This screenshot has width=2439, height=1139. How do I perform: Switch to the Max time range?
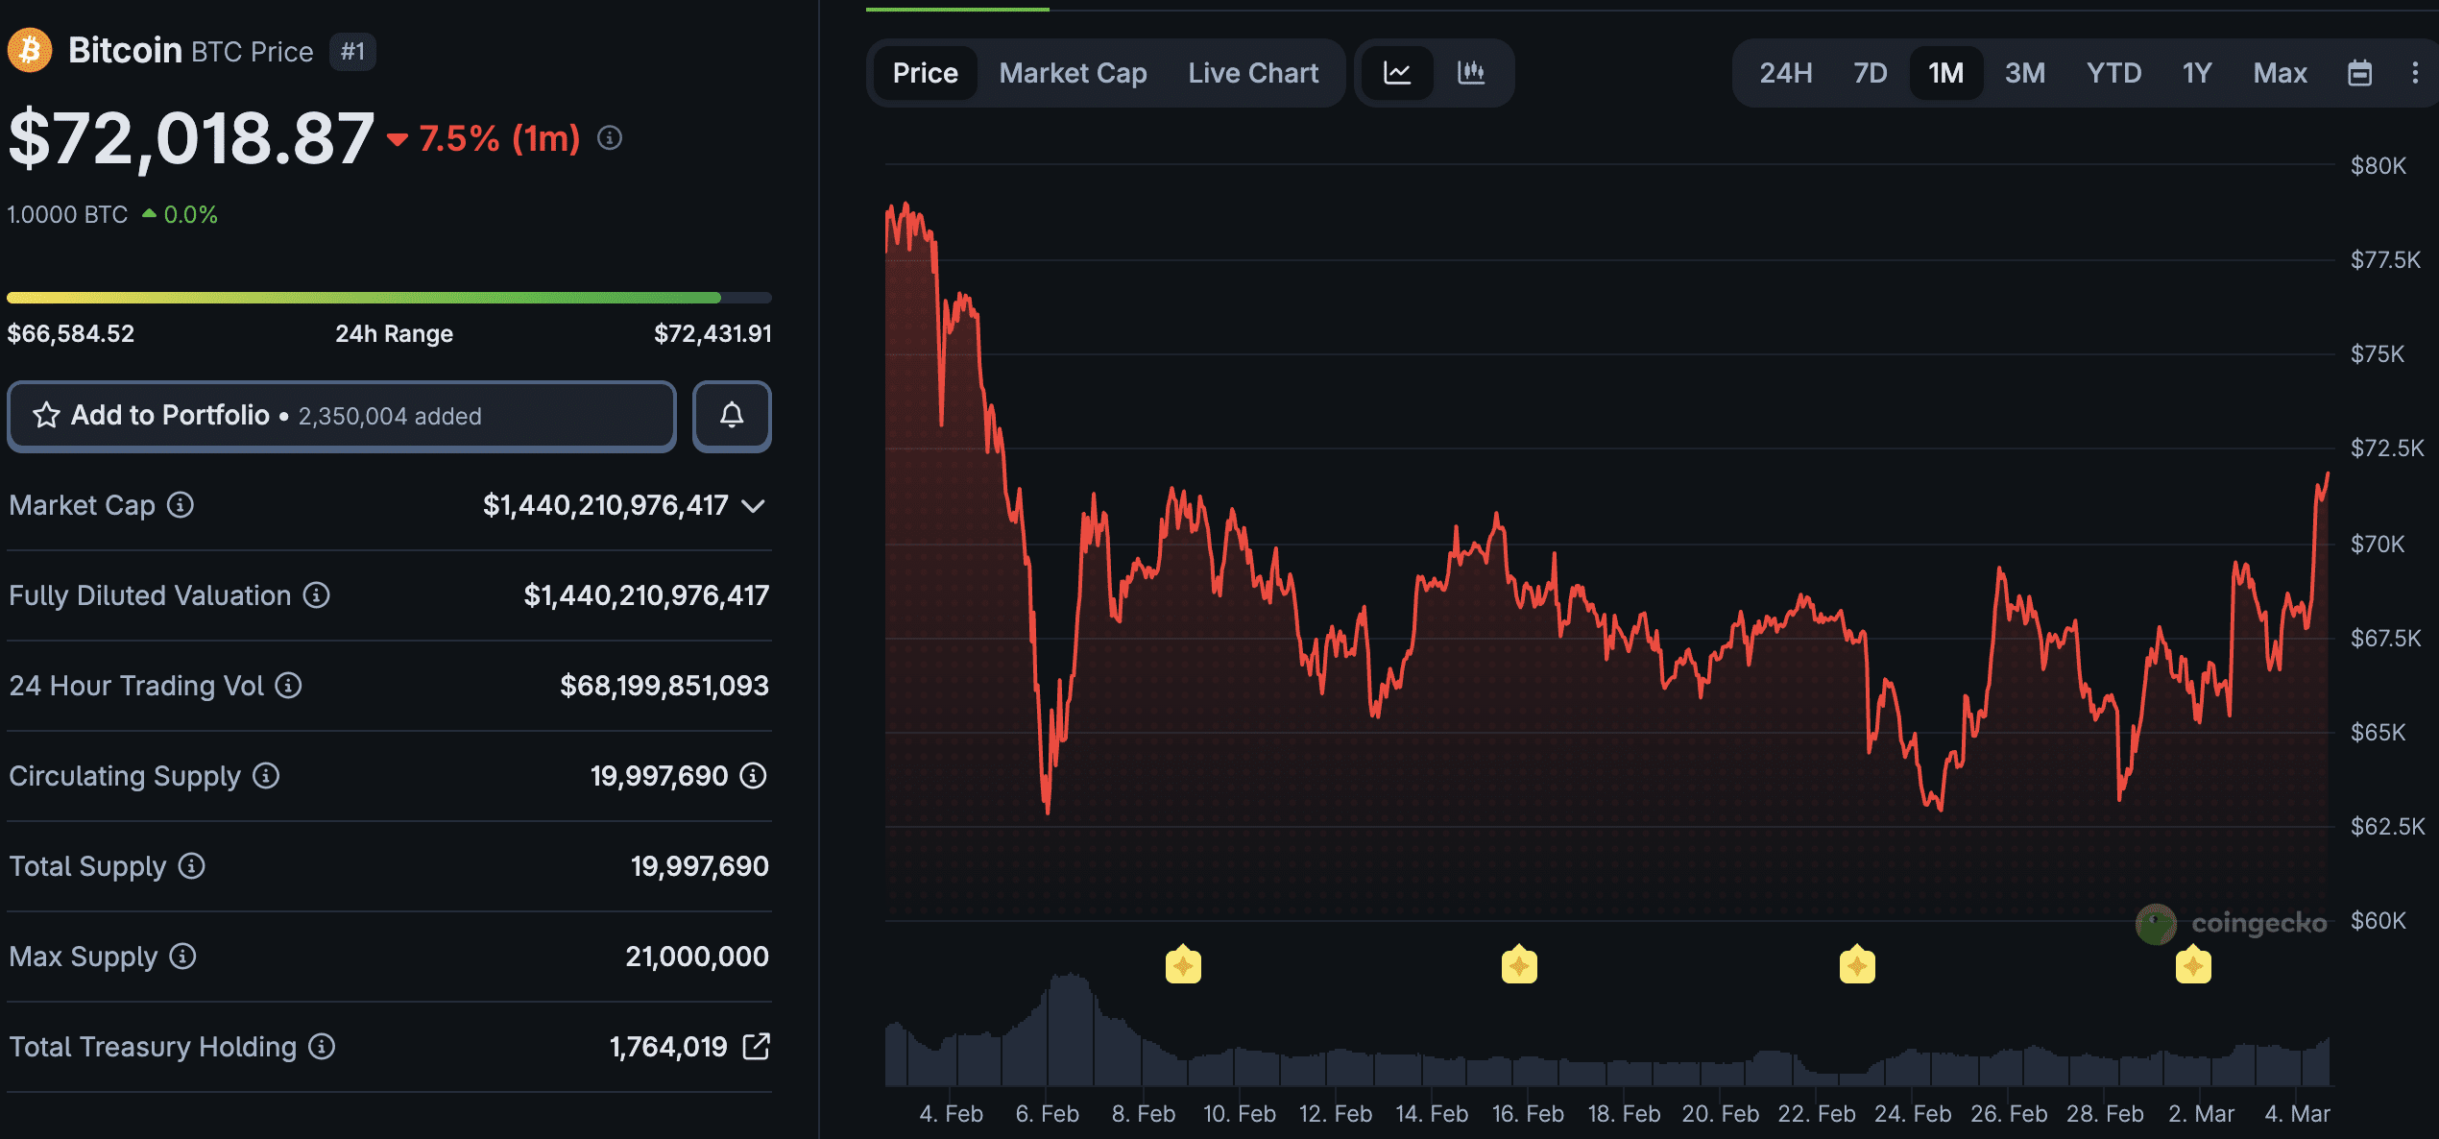2280,72
